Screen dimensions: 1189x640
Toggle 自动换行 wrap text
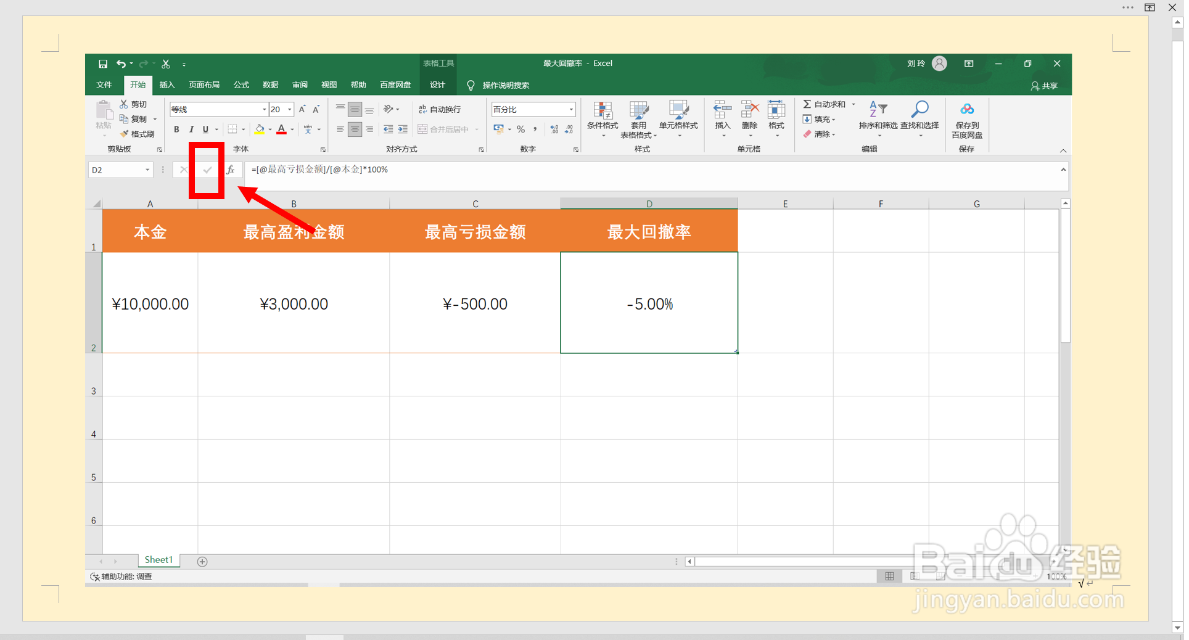(440, 109)
